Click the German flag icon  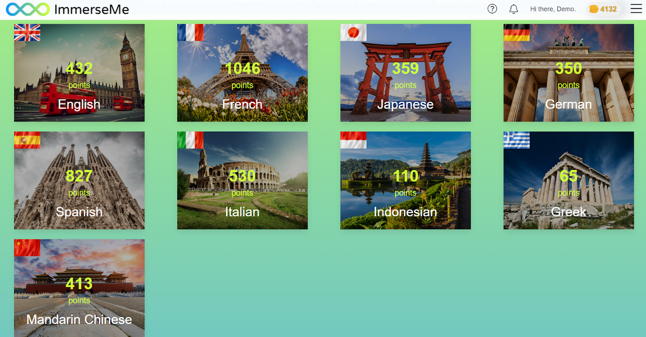pos(516,32)
